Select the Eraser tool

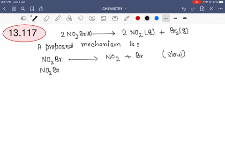(x=46, y=19)
